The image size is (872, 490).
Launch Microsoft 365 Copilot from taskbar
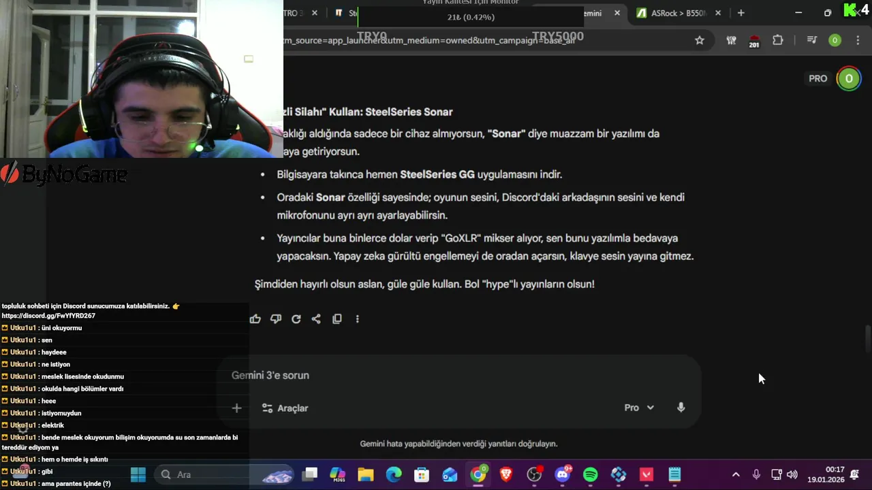[338, 474]
